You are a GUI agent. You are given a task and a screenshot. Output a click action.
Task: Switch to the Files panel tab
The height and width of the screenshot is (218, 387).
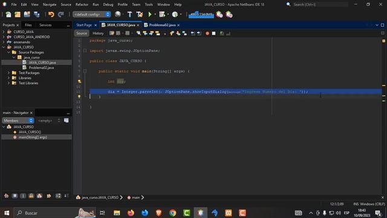(x=28, y=25)
